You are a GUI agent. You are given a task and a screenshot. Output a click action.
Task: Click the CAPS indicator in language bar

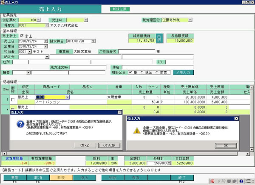click(248, 180)
